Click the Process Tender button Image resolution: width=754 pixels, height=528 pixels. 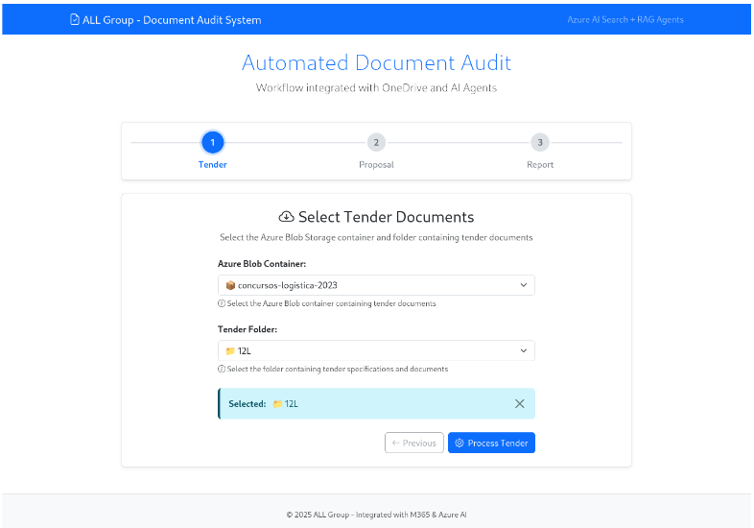(491, 443)
